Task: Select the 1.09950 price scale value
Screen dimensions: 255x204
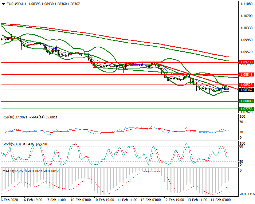Action: [247, 40]
